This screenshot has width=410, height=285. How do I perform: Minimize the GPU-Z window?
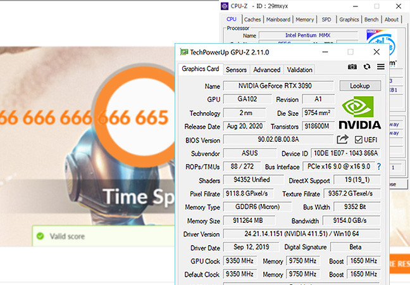[x=325, y=52]
